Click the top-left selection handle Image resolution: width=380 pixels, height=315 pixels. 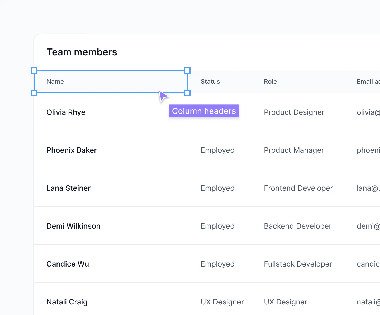tap(34, 70)
